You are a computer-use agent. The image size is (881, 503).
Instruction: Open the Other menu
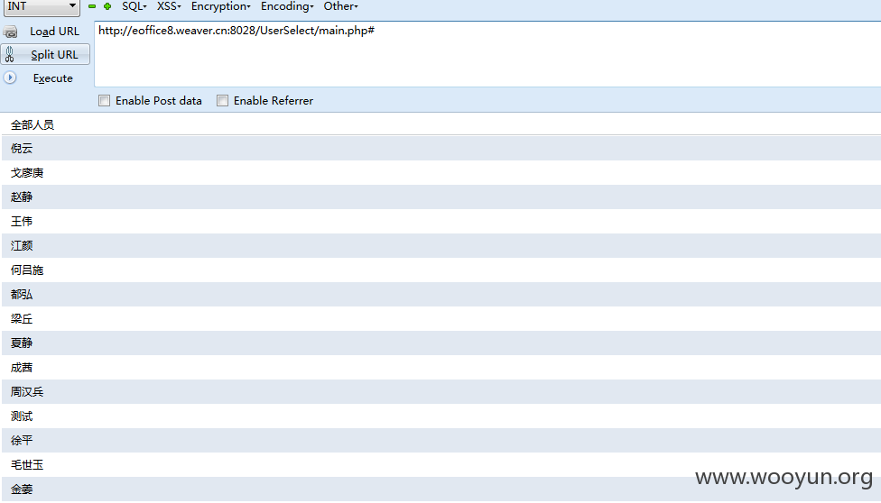[x=340, y=6]
